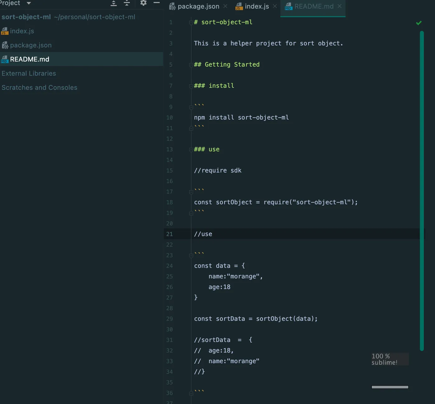Click the MD icon on the README.md tab
Screen dimensions: 435x404
pos(289,6)
